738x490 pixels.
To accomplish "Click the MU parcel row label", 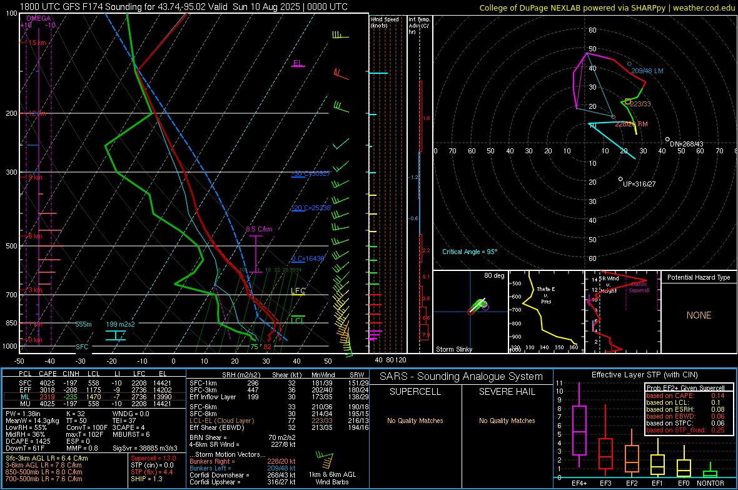I will click(25, 403).
